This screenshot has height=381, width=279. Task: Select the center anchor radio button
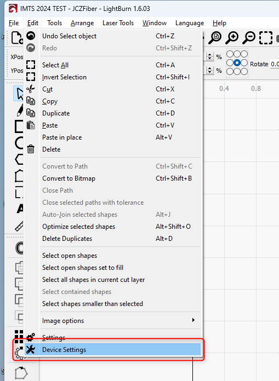[237, 63]
